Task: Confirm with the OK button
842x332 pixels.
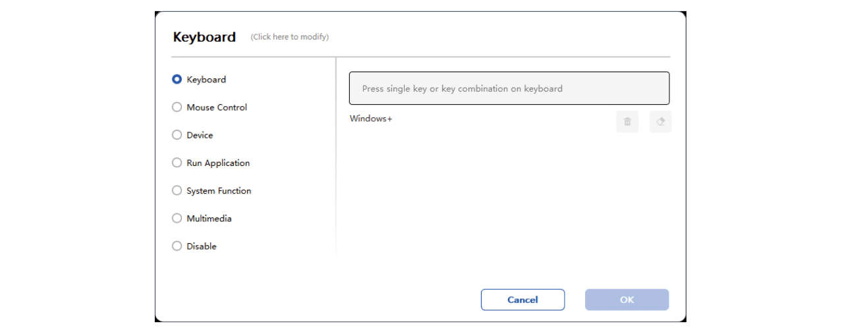Action: 627,300
